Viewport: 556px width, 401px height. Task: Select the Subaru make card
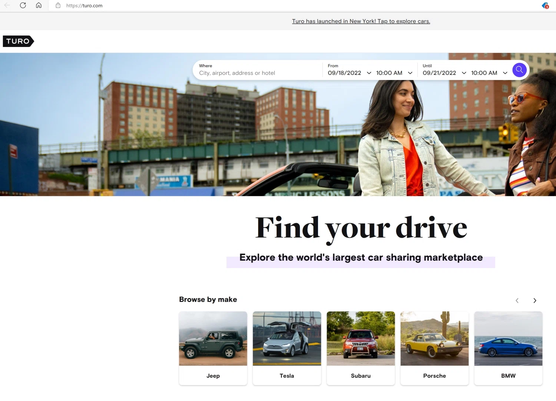[361, 348]
